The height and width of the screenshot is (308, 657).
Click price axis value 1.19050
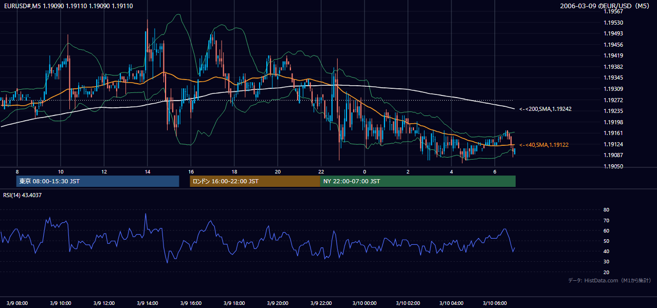coord(613,166)
